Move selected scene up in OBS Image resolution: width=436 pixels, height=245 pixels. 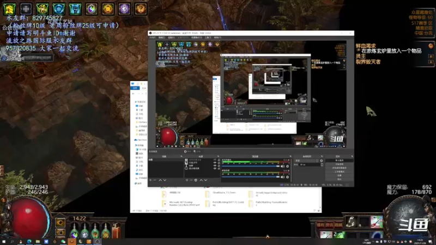click(x=160, y=180)
